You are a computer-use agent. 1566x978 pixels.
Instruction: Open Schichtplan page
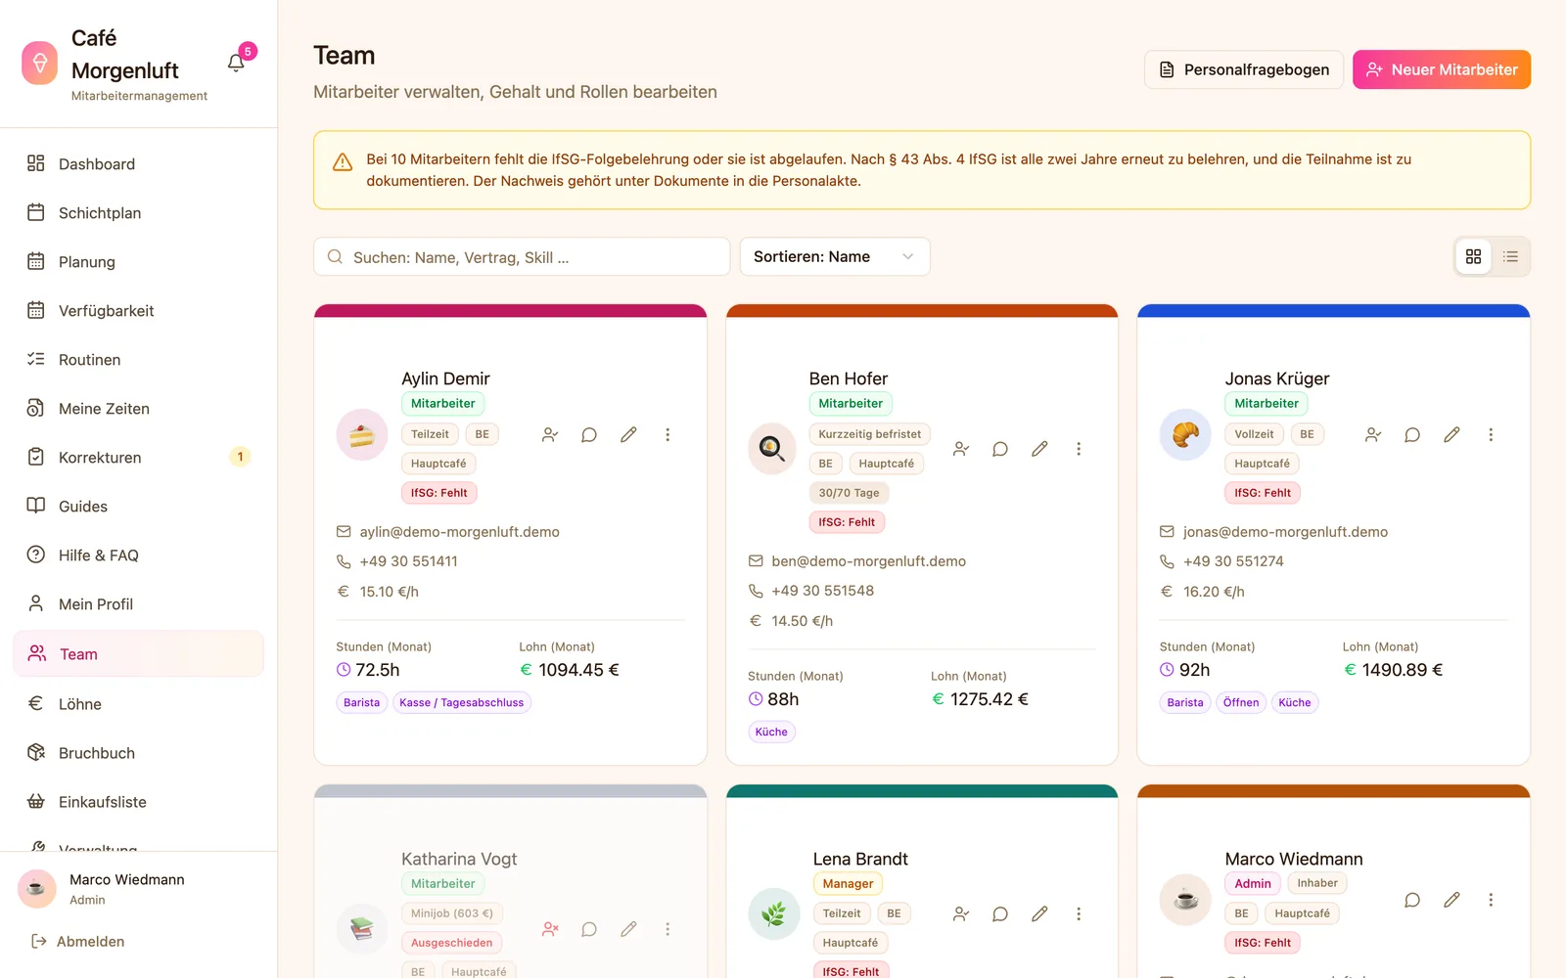(x=138, y=213)
